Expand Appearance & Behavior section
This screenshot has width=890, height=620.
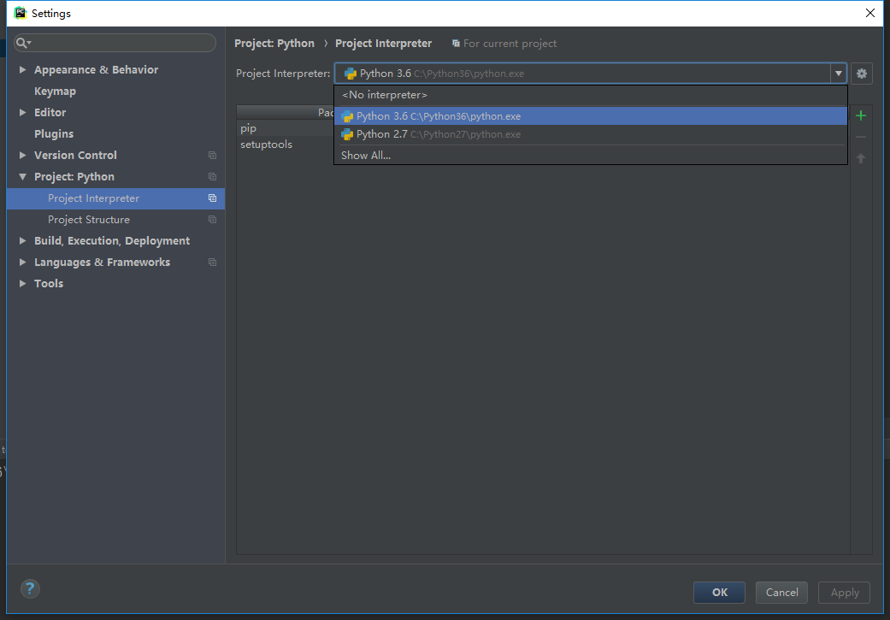coord(23,70)
